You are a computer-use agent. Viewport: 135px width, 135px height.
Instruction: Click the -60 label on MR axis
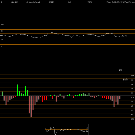coord(132,110)
